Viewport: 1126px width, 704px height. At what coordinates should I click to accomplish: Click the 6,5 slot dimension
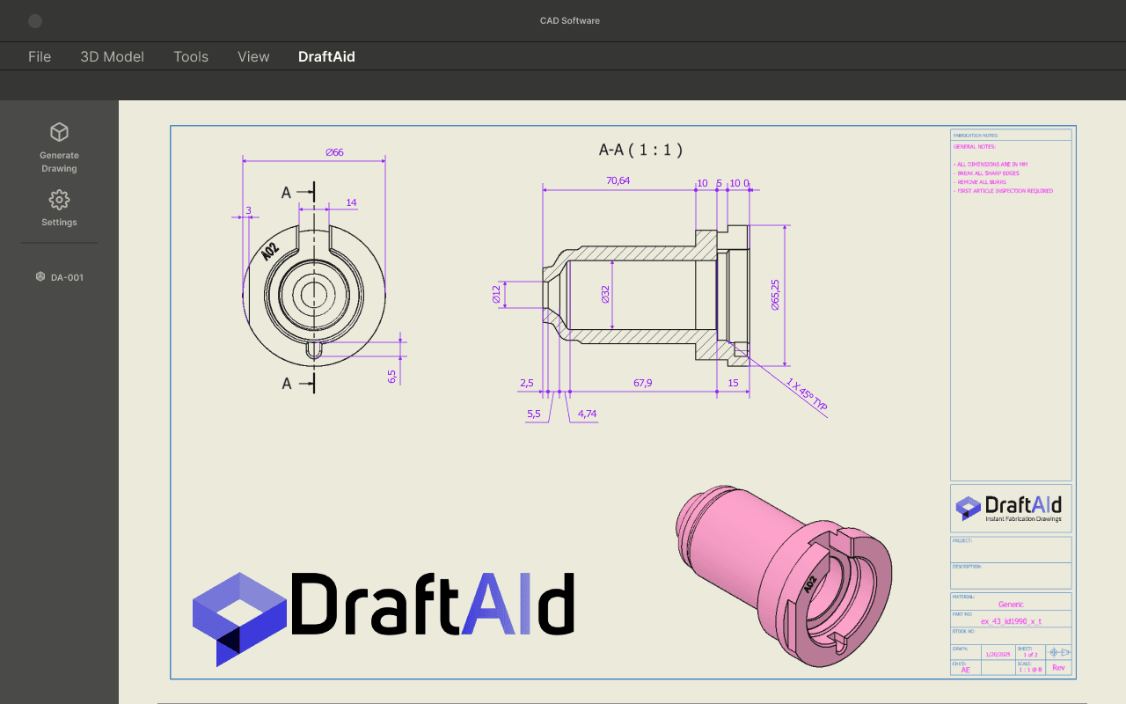[391, 376]
